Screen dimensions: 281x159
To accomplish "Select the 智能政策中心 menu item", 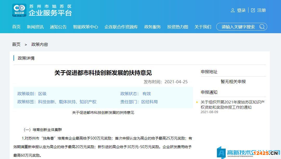I will (x=86, y=26).
